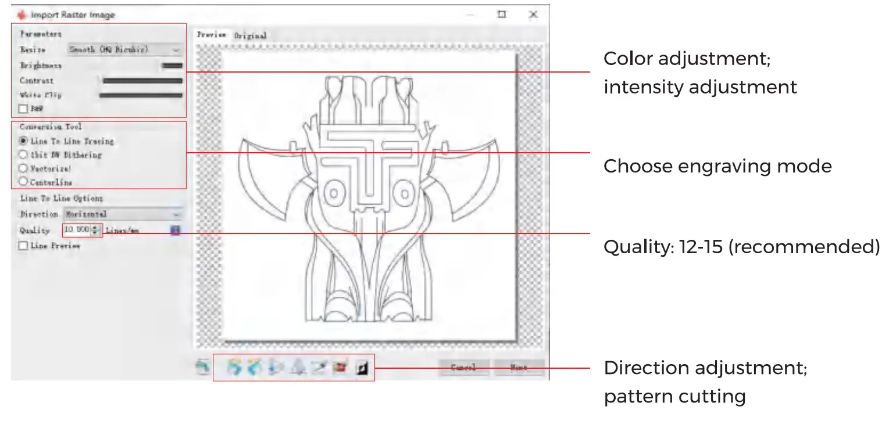Focus the Quality value field
The width and height of the screenshot is (889, 428).
[x=77, y=230]
